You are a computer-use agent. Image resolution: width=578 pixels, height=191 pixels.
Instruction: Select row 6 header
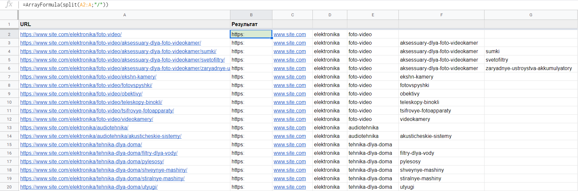(9, 68)
